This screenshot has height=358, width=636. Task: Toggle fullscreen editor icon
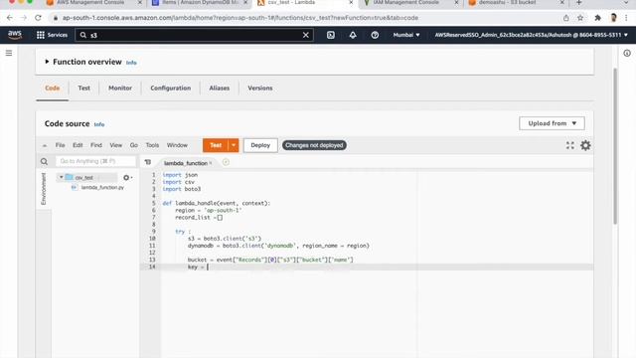tap(569, 145)
